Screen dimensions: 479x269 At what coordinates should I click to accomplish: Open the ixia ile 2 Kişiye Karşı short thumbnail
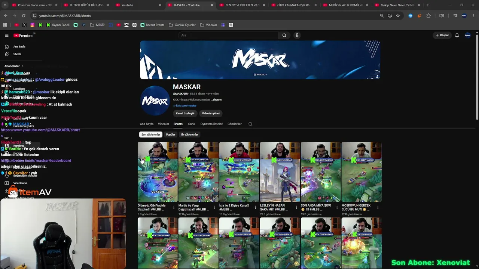(x=239, y=172)
